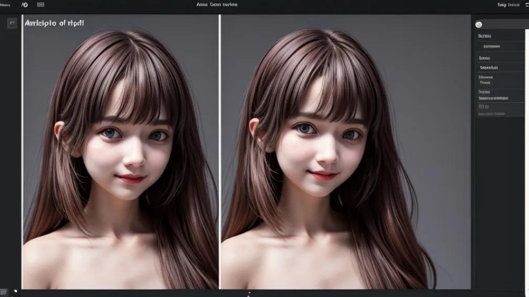The image size is (529, 297).
Task: Select the left portrait image
Action: [x=120, y=157]
